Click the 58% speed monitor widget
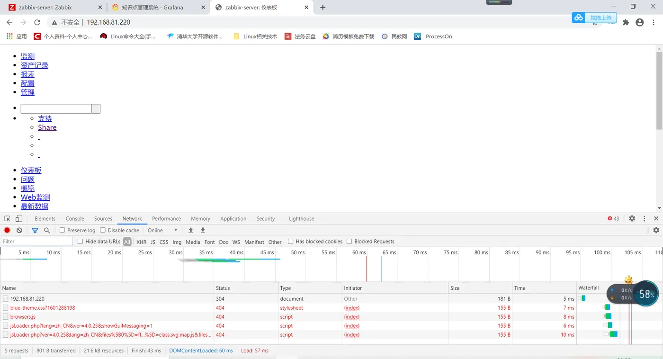This screenshot has height=359, width=663. pos(646,294)
